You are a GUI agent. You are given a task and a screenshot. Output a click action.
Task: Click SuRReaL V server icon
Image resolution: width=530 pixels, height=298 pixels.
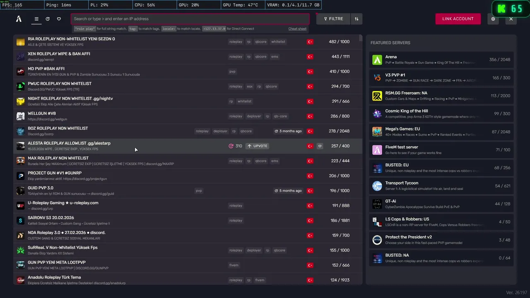(x=21, y=250)
